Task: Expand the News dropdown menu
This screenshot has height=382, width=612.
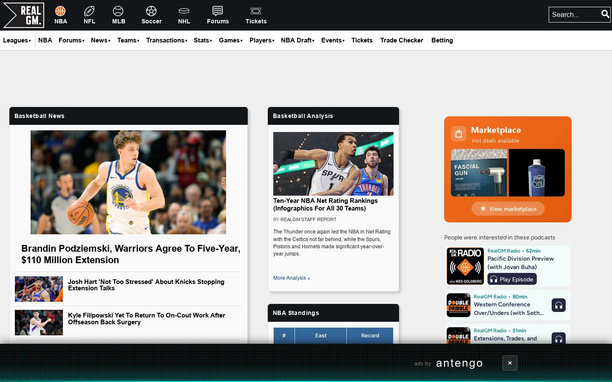Action: tap(101, 40)
